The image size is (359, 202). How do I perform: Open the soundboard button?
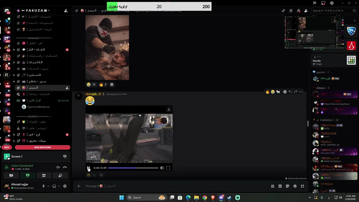click(60, 175)
